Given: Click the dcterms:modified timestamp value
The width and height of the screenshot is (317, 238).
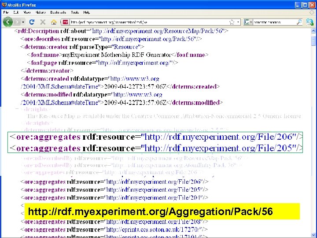Looking at the screenshot, I should 135,103.
